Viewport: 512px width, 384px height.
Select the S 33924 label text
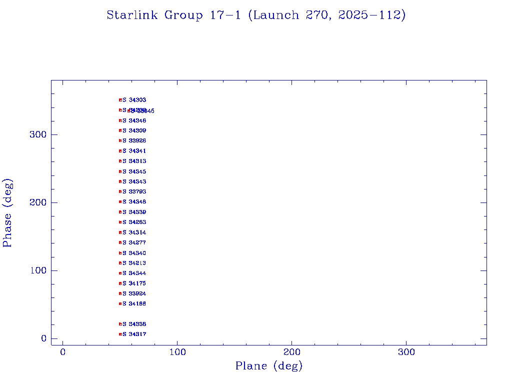pyautogui.click(x=134, y=293)
